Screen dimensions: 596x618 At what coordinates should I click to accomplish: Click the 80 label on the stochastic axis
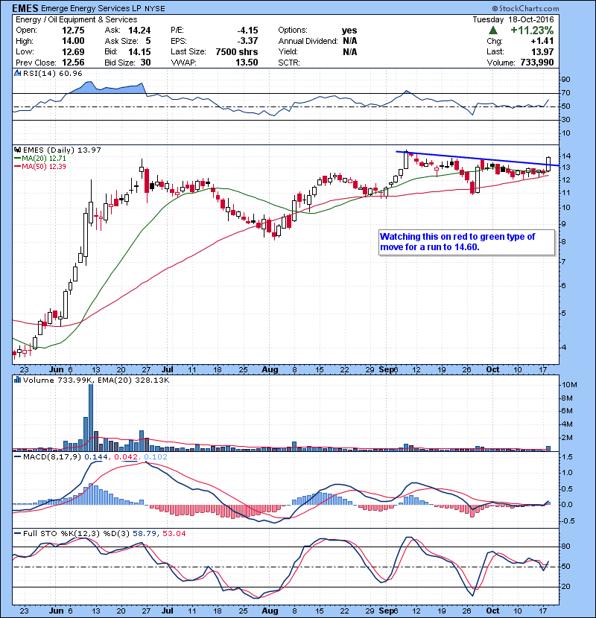(x=565, y=547)
